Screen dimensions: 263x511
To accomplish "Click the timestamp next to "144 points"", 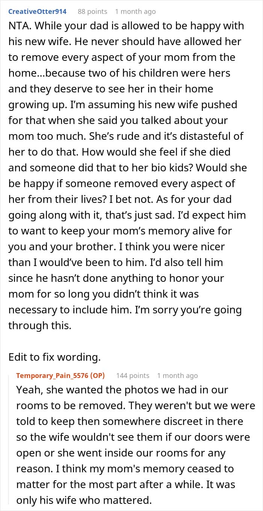I will (x=177, y=375).
